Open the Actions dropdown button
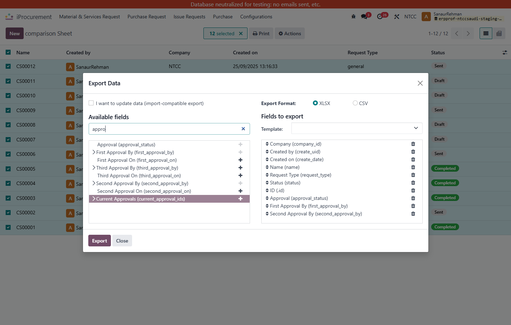 pos(290,33)
